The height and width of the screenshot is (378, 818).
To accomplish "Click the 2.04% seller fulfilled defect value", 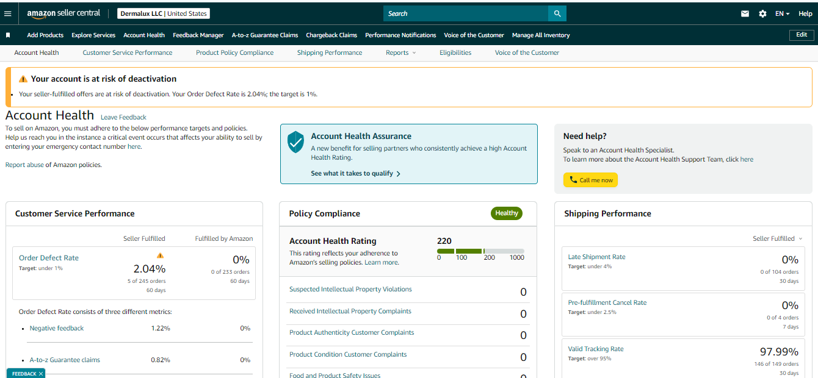I will pos(150,269).
